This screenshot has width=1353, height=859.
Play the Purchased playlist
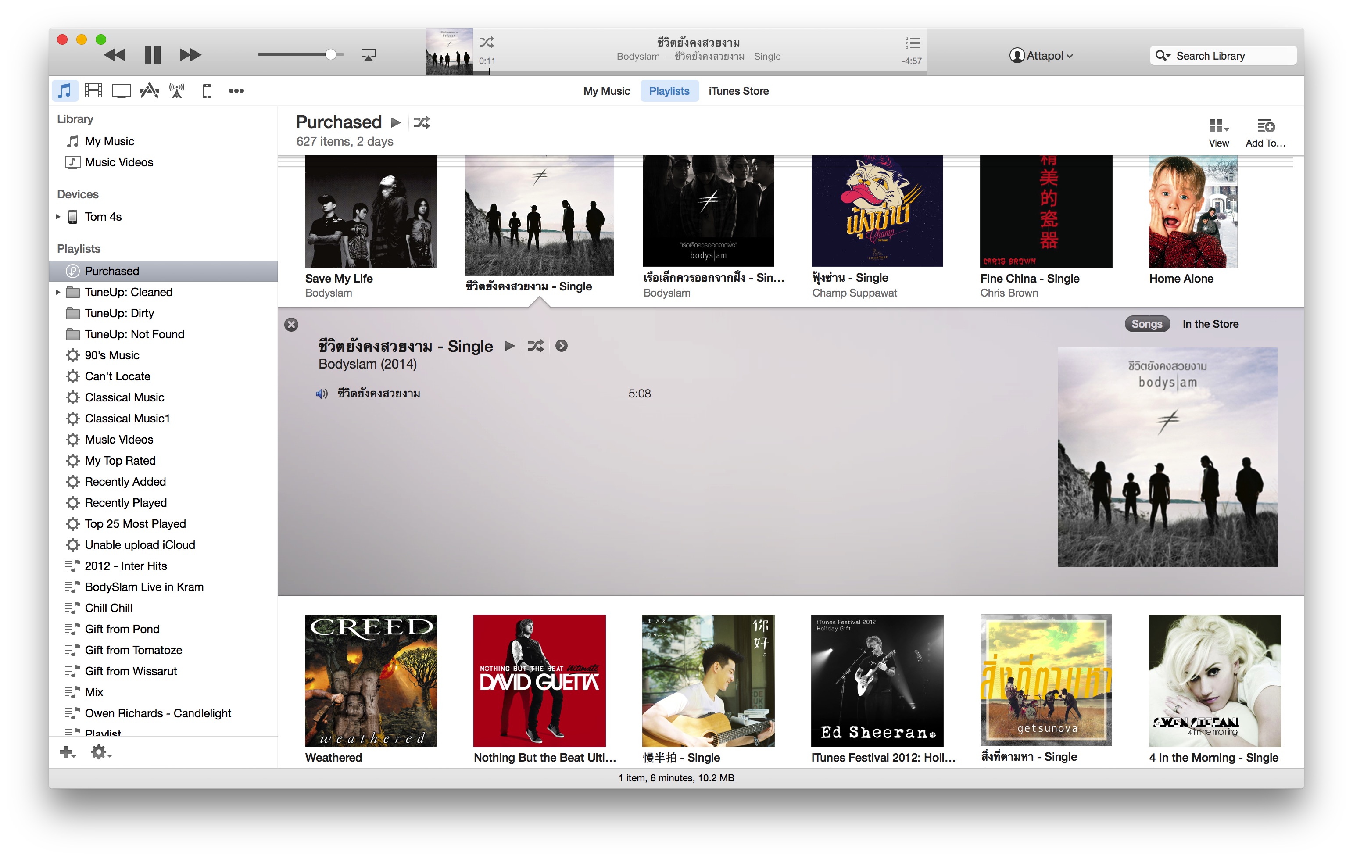[396, 122]
